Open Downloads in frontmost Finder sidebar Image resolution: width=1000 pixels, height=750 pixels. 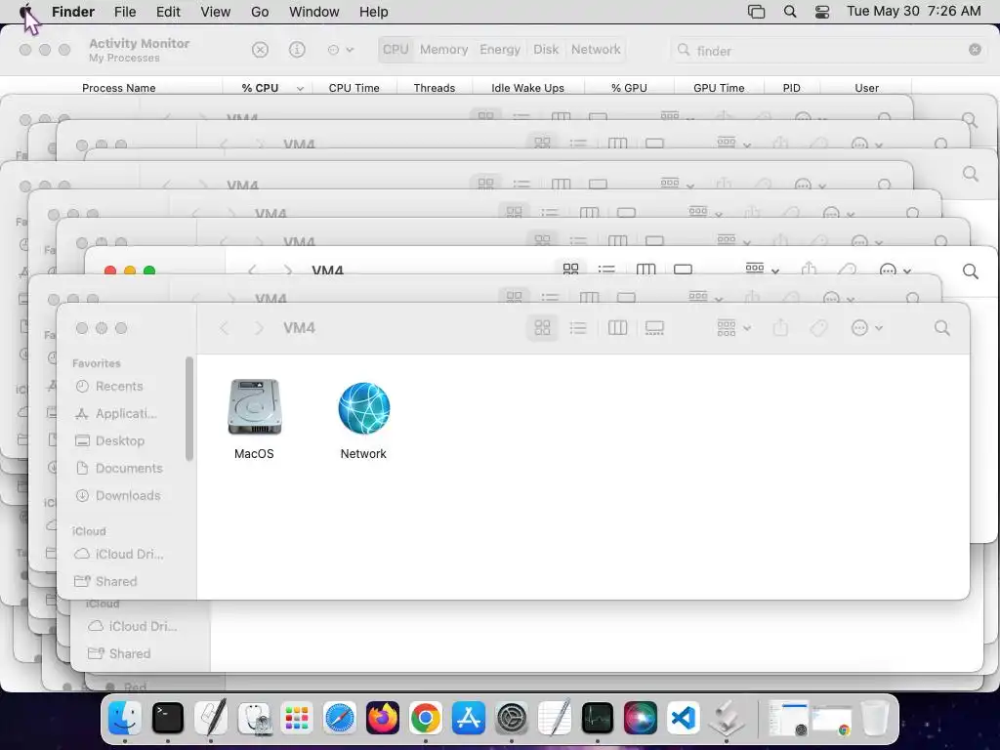[x=117, y=495]
